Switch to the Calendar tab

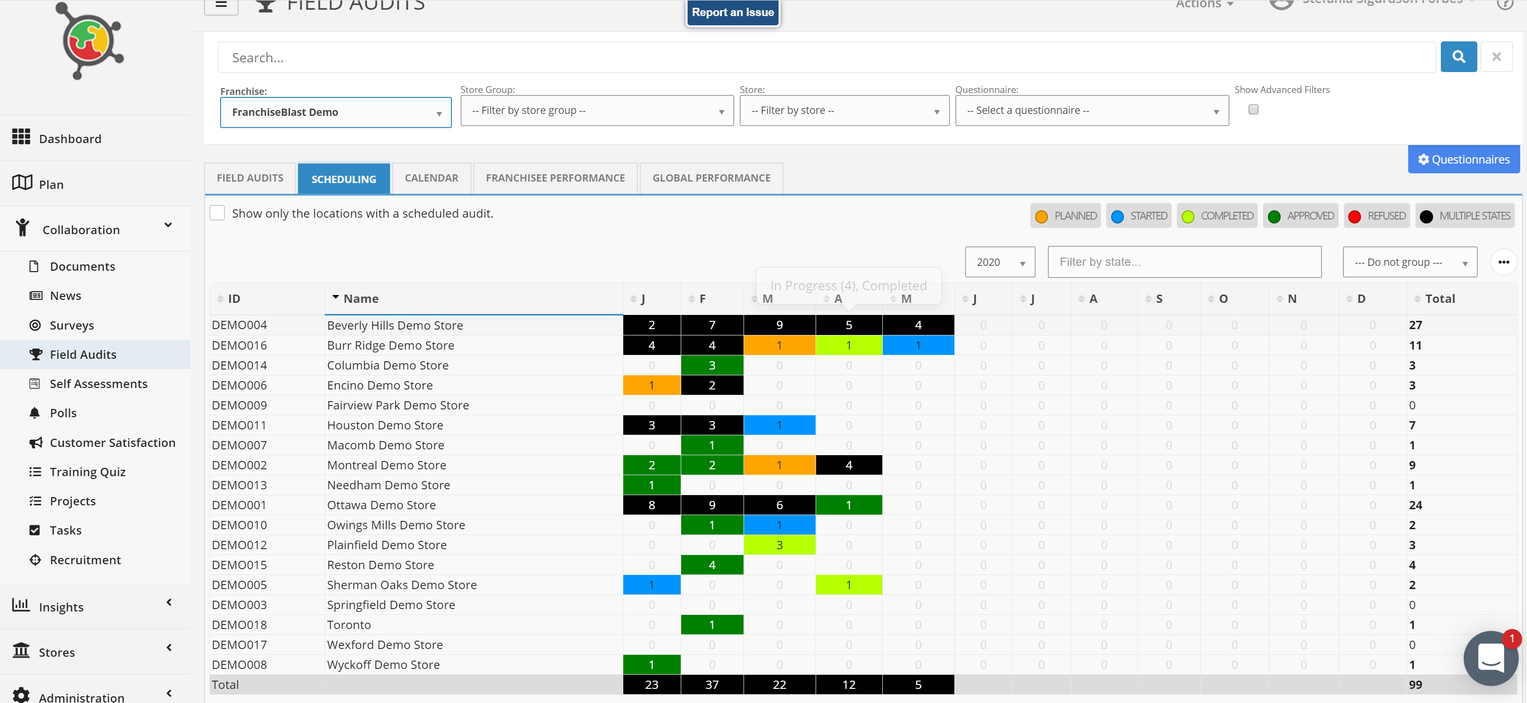(x=431, y=178)
